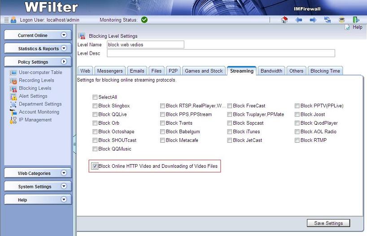
Task: Click the User-computer Table icon
Action: pyautogui.click(x=13, y=73)
